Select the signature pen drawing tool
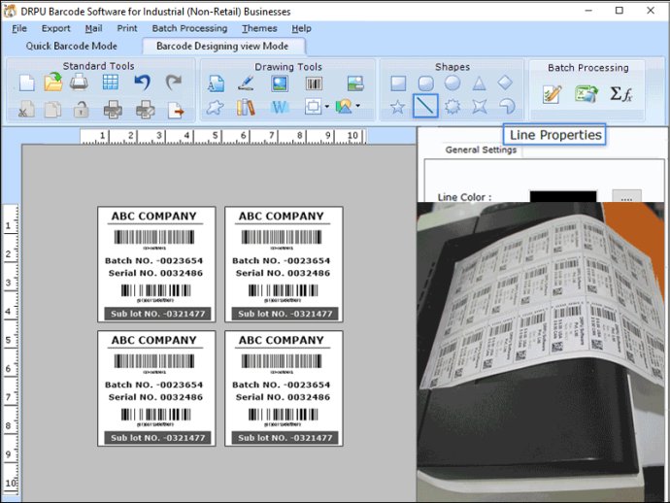This screenshot has width=670, height=503. (246, 84)
